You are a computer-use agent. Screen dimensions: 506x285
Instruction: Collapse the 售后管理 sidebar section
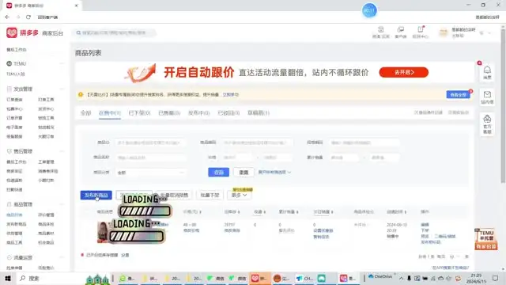[x=62, y=151]
